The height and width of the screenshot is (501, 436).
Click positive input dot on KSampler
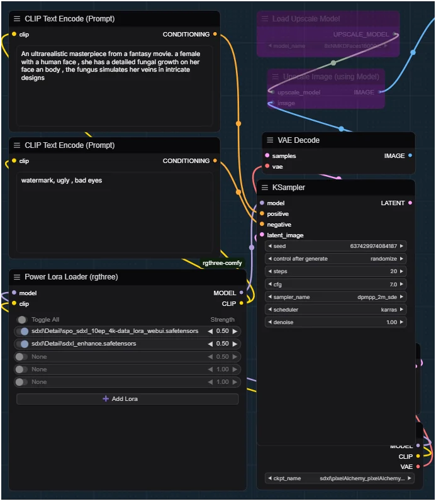[262, 213]
